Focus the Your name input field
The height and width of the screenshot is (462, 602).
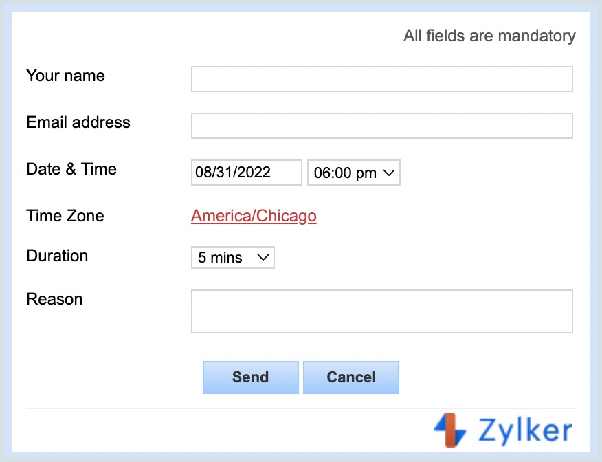(x=381, y=79)
